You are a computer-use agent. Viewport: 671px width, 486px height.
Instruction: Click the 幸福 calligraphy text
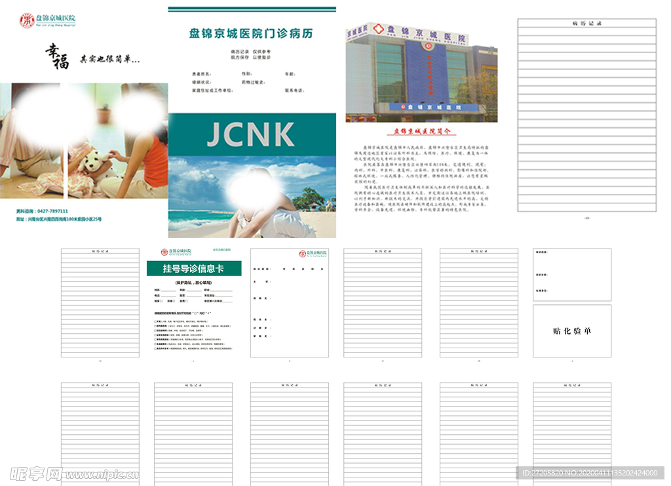point(58,56)
